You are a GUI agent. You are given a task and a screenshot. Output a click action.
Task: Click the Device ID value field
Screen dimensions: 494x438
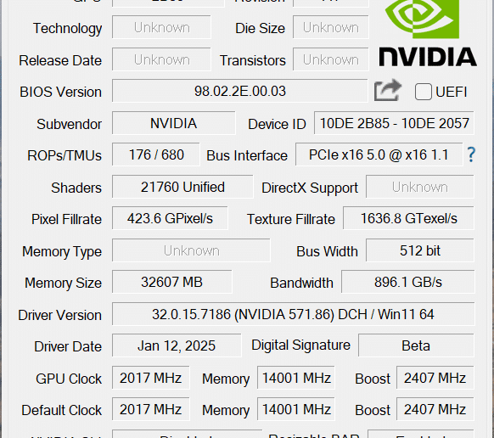(x=394, y=123)
